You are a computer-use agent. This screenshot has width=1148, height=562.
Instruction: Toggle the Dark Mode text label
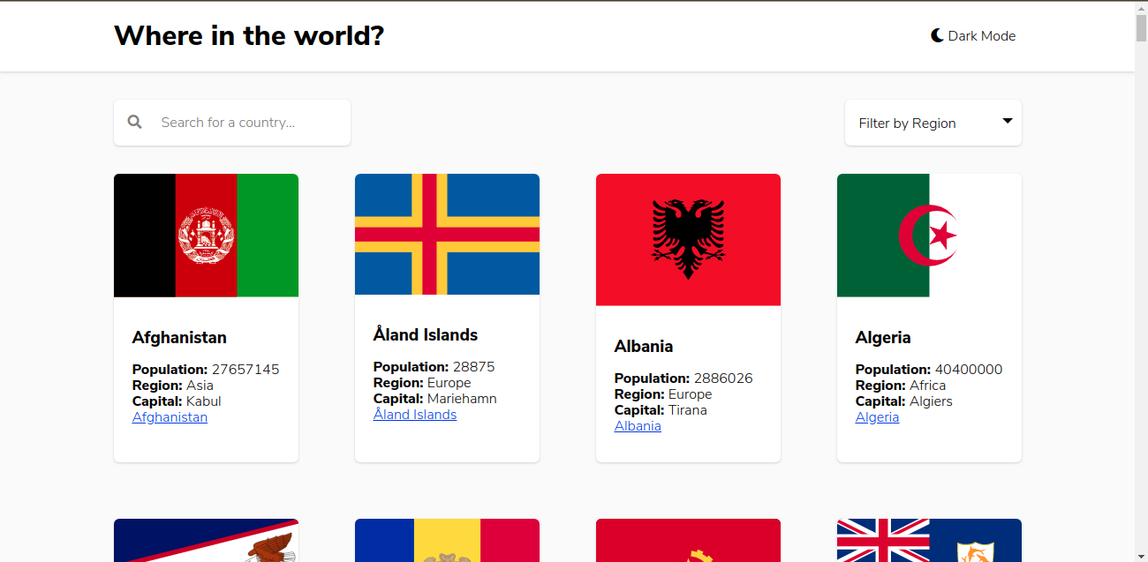982,36
